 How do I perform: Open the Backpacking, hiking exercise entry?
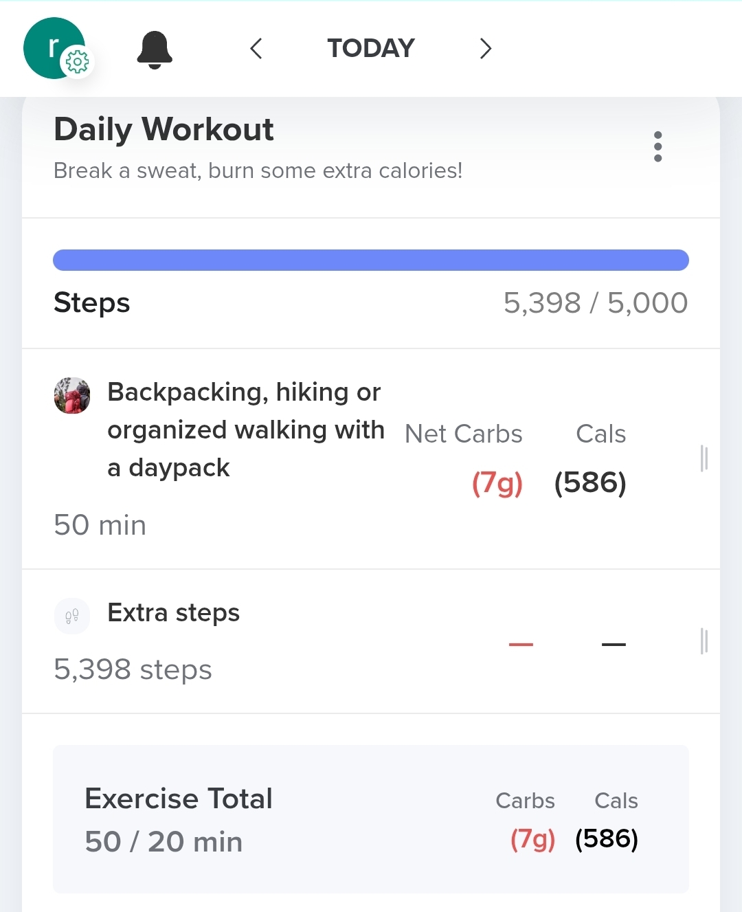245,430
